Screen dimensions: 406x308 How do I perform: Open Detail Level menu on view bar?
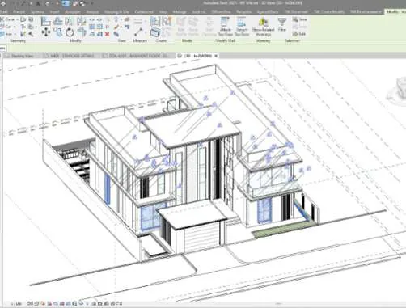point(30,304)
